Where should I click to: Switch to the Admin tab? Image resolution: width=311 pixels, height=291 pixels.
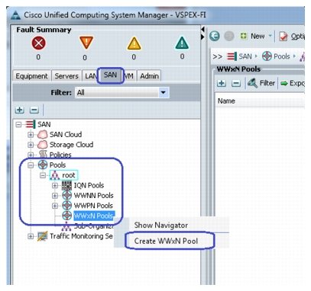pos(149,76)
